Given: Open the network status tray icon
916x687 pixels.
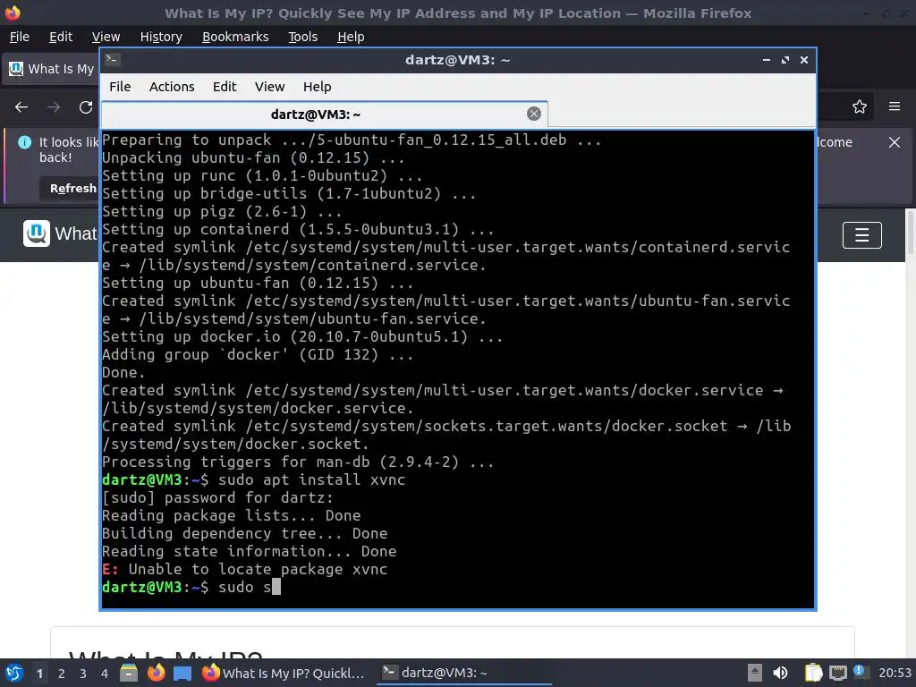Looking at the screenshot, I should pyautogui.click(x=837, y=674).
